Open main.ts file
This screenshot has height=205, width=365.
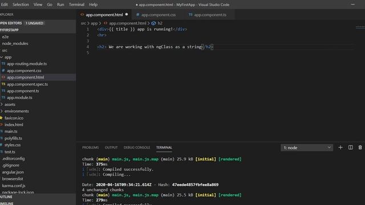(x=11, y=132)
